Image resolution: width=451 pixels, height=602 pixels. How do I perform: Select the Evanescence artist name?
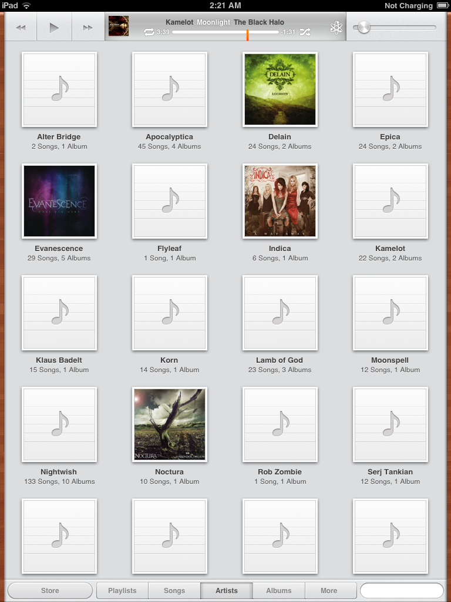click(x=59, y=249)
